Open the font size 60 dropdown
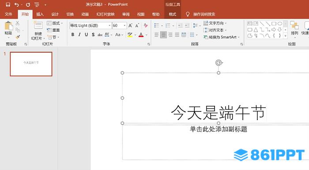309x170 pixels. [x=124, y=26]
